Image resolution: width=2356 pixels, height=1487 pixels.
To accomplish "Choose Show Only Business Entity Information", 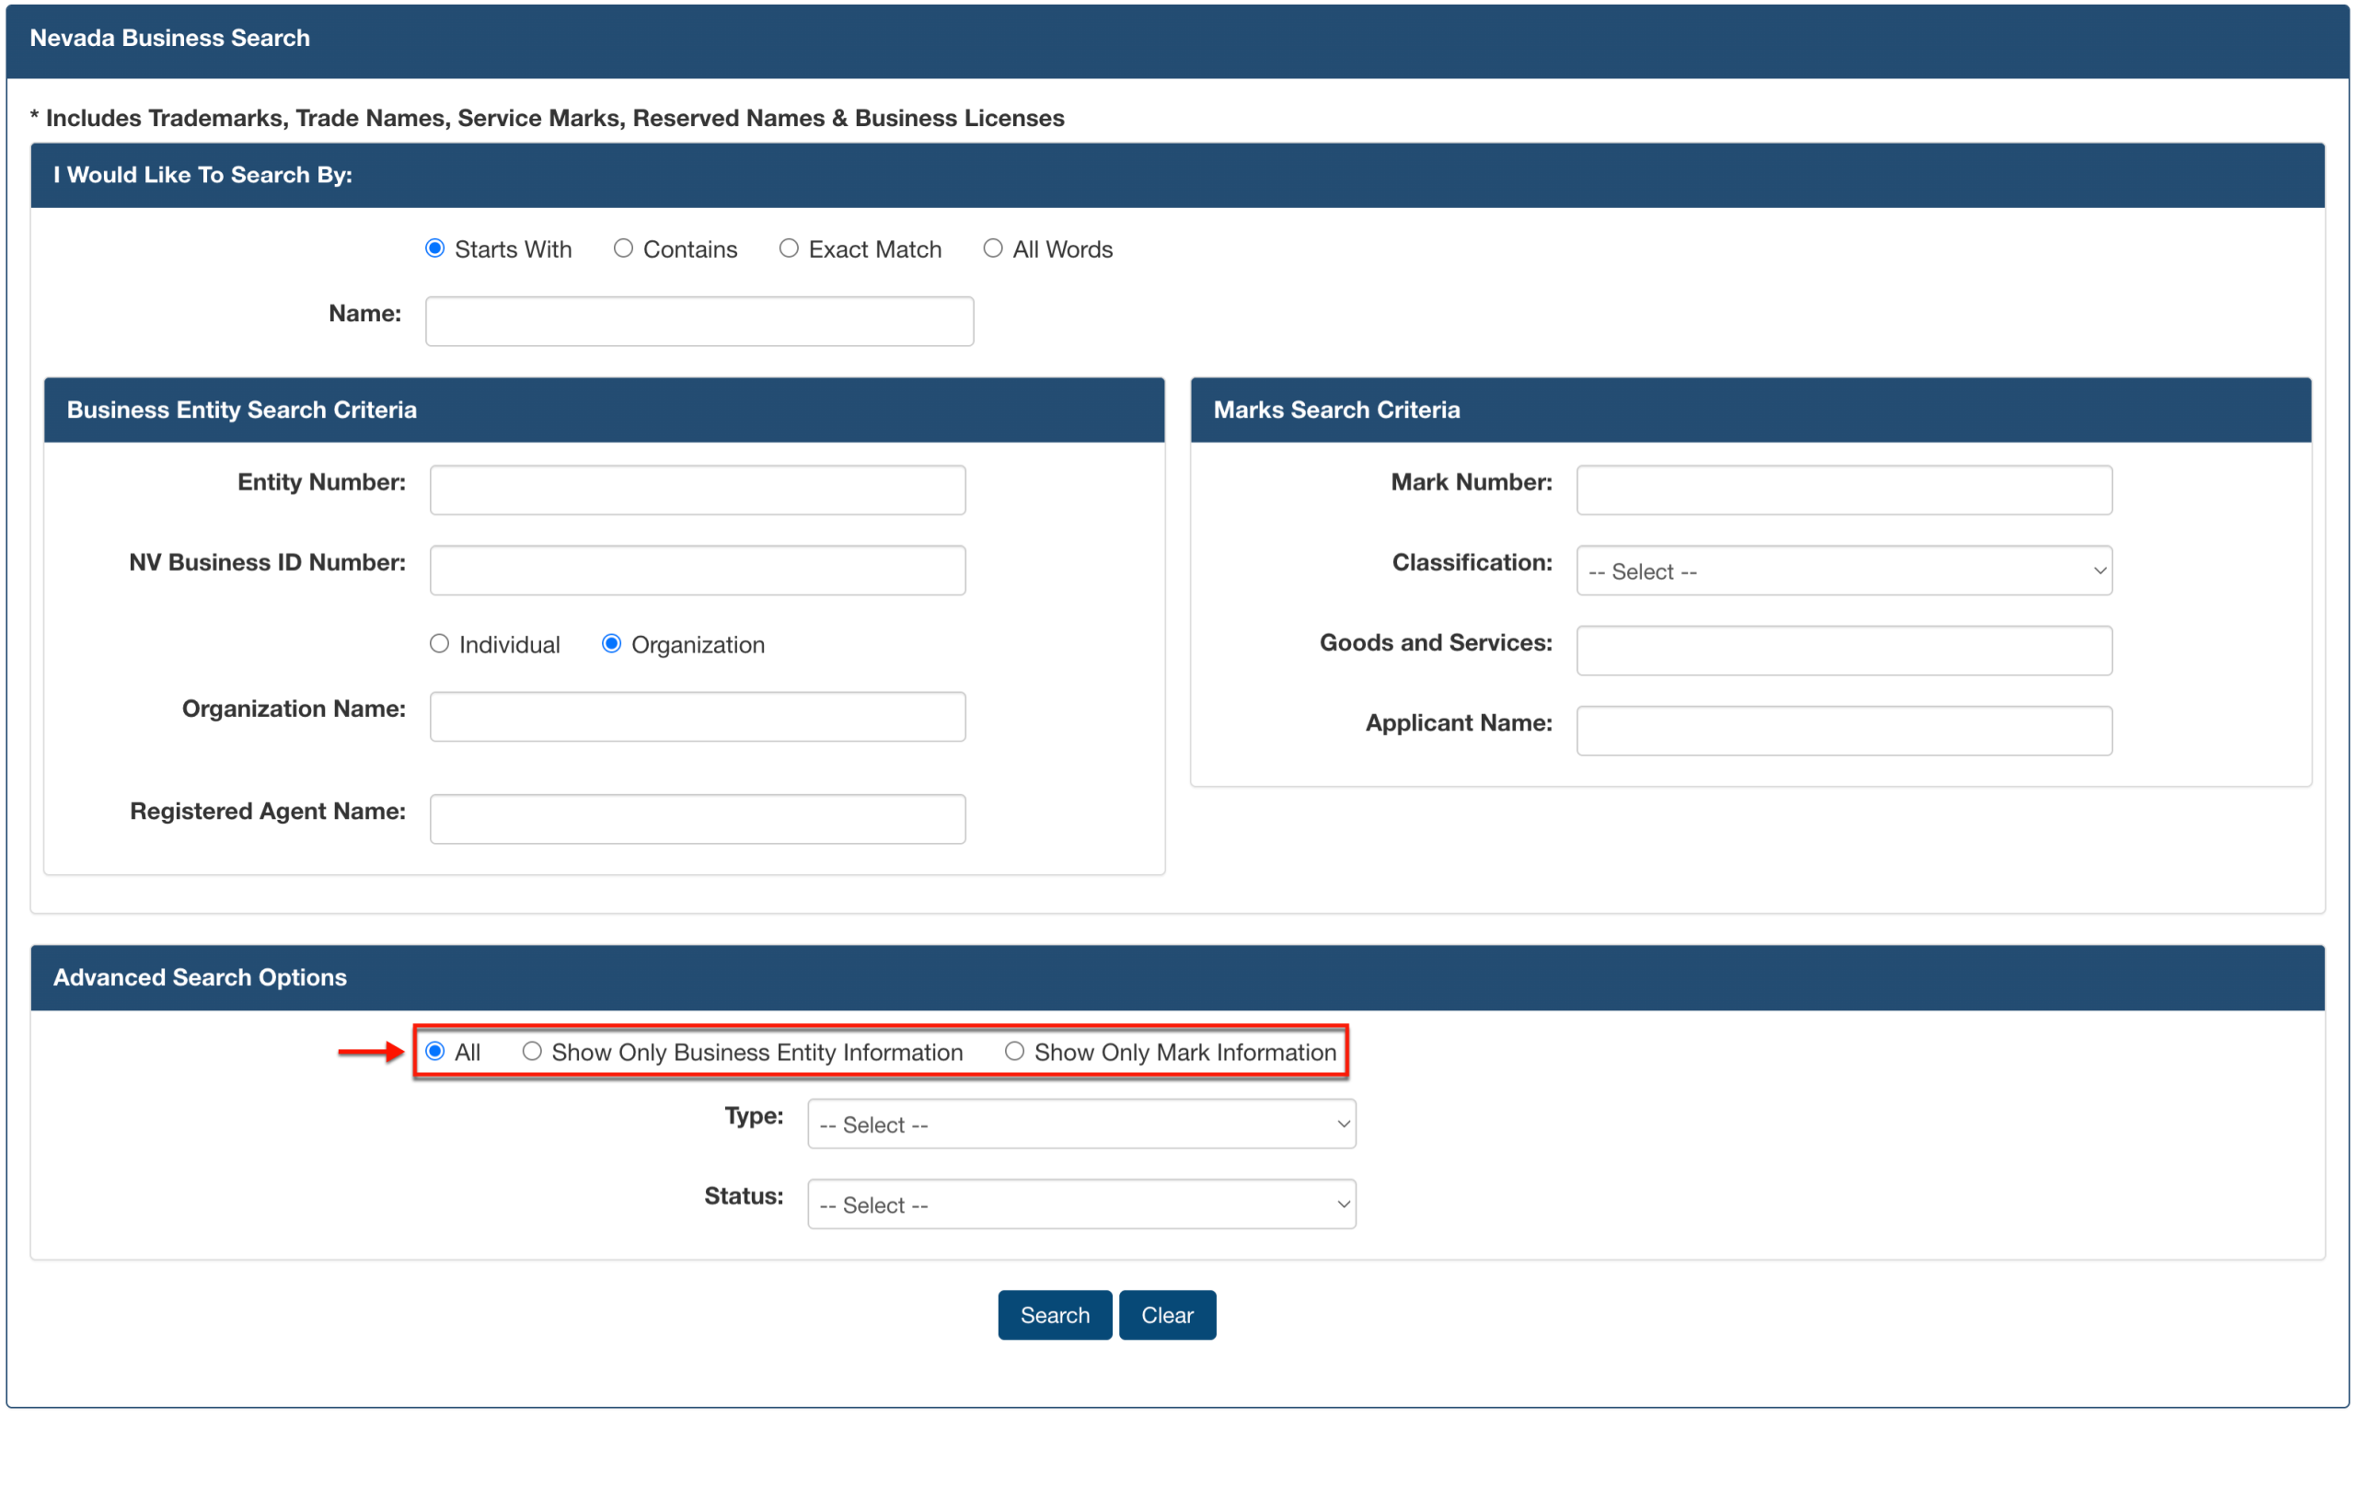I will click(x=532, y=1052).
